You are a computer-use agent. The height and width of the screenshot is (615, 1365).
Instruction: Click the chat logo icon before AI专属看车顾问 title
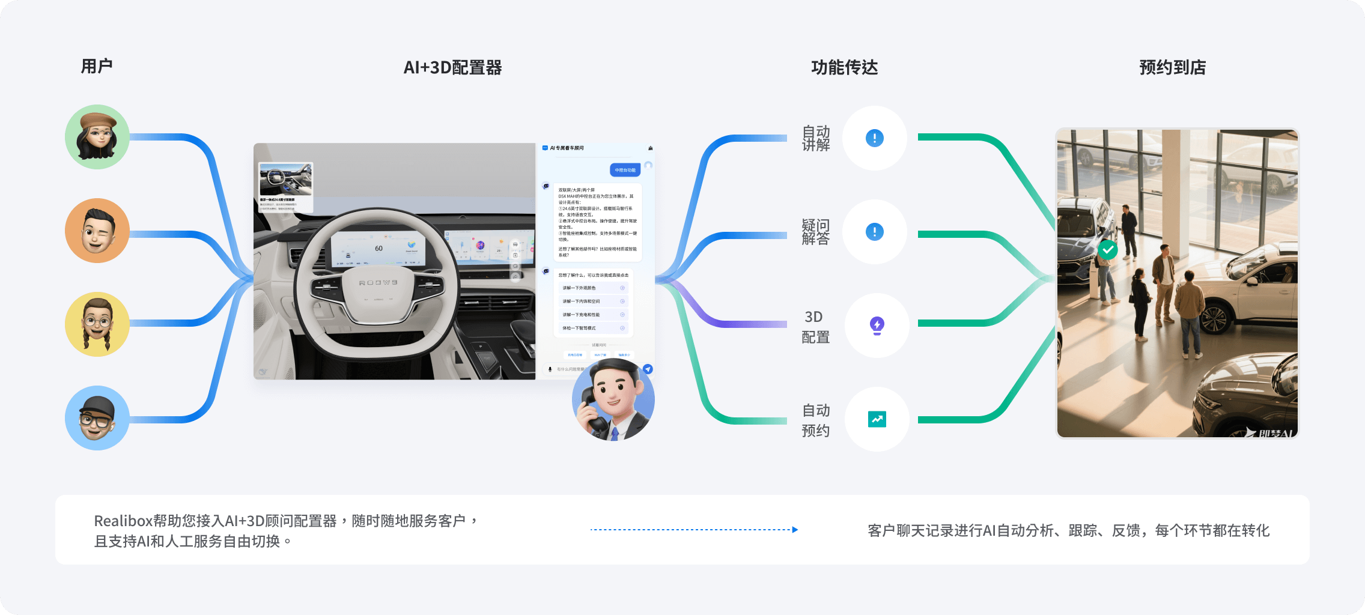(544, 147)
